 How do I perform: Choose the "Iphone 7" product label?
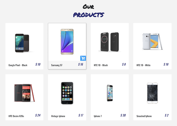pos(98,116)
